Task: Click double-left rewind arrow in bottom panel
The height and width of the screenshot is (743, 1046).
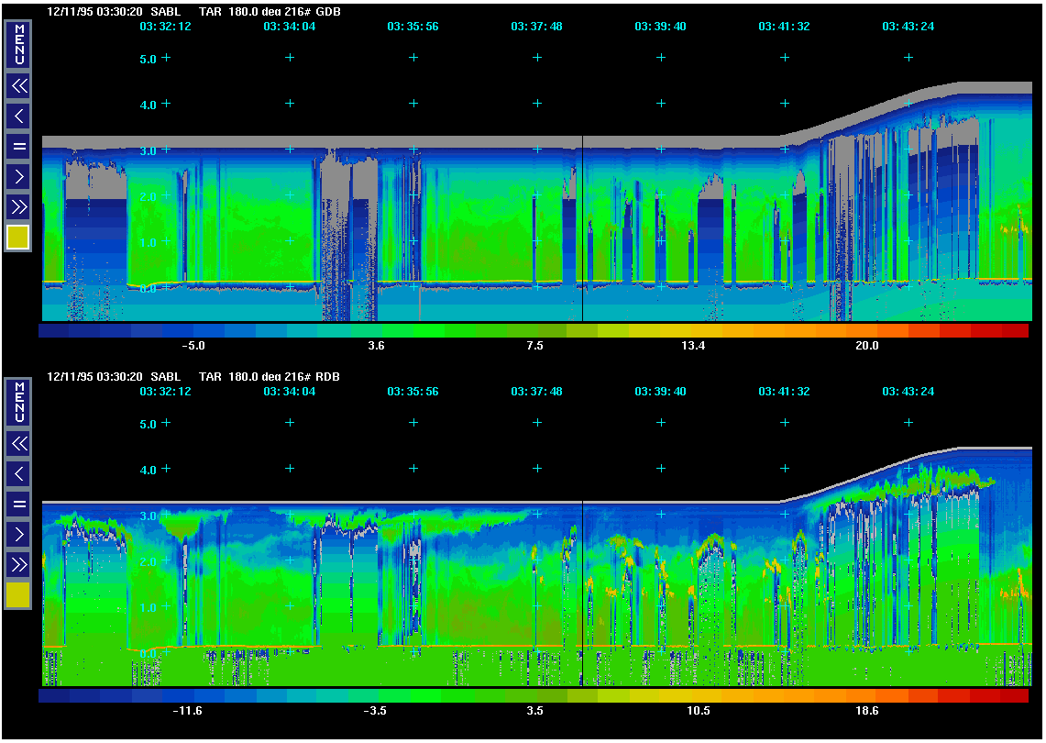Action: coord(18,444)
